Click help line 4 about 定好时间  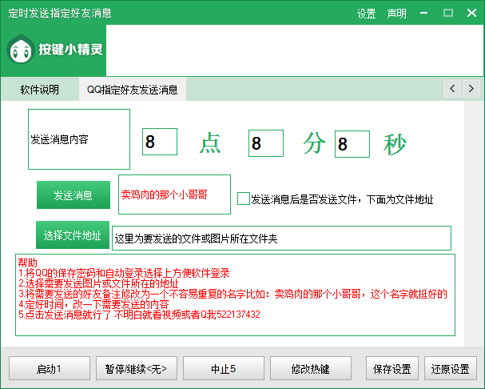pos(93,304)
